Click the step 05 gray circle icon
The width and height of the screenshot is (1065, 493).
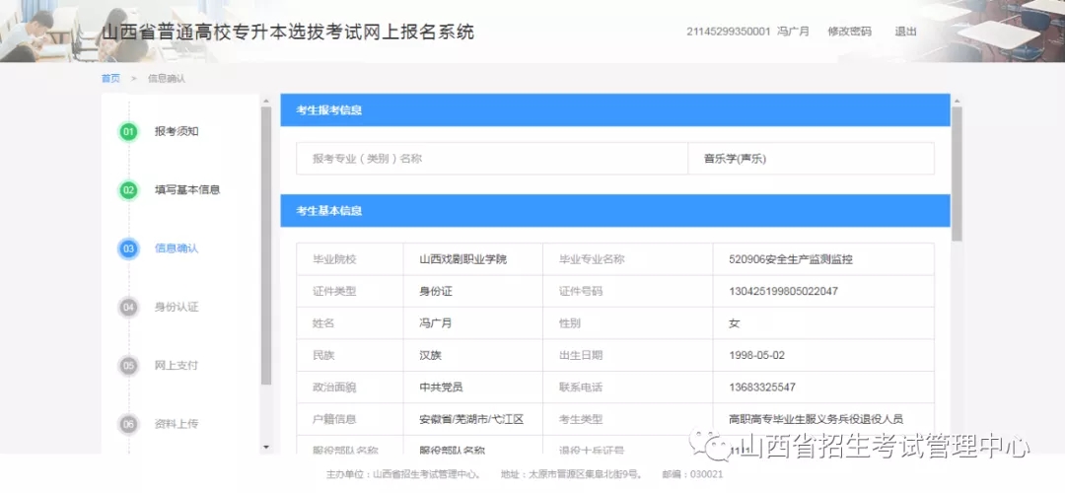pyautogui.click(x=128, y=366)
